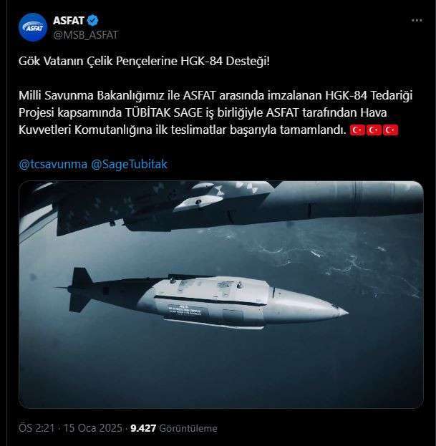Screen dimensions: 436x446
Task: Click the headline 'Gök Vatanın Çelik Pençelerine' line
Action: 144,61
